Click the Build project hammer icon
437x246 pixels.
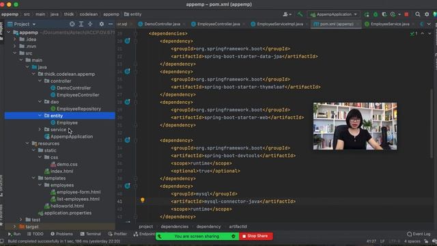[300, 14]
